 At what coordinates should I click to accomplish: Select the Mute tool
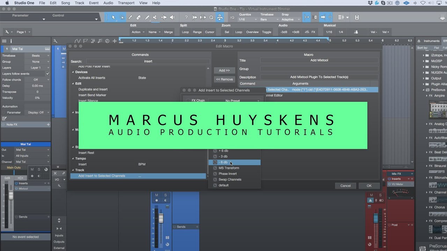(x=155, y=17)
